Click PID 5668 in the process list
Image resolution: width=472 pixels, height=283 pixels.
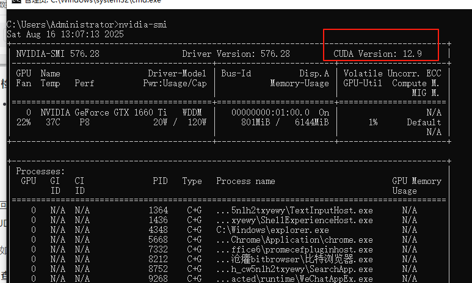pyautogui.click(x=158, y=240)
